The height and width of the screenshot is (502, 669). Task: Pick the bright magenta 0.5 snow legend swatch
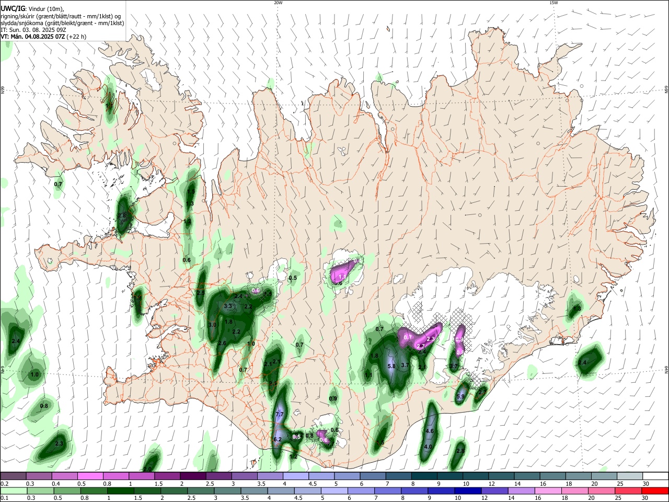(89, 476)
